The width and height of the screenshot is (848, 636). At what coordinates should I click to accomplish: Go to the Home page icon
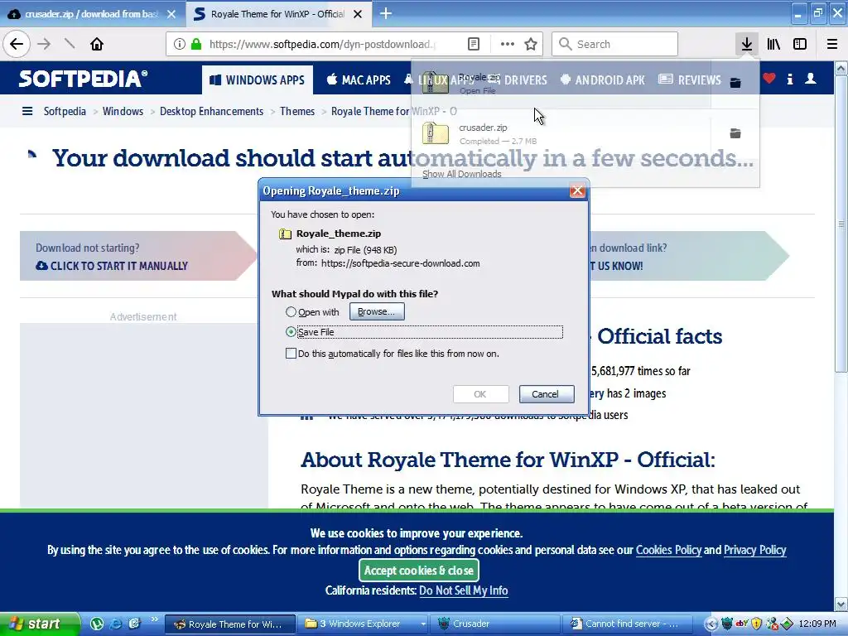tap(96, 44)
